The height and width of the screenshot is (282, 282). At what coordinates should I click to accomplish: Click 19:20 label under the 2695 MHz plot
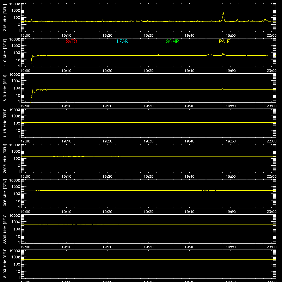pyautogui.click(x=108, y=177)
